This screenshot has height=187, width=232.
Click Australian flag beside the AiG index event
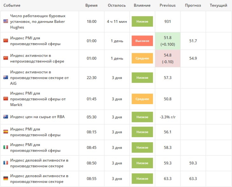(5, 77)
